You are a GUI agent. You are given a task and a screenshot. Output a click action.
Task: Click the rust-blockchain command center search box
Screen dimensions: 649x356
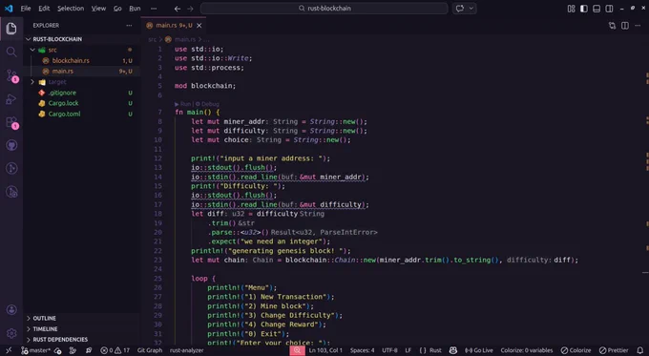[324, 9]
